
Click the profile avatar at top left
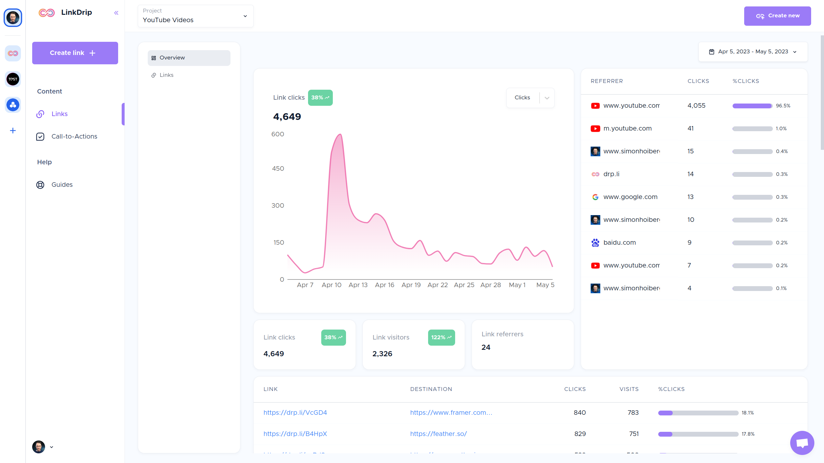tap(13, 17)
